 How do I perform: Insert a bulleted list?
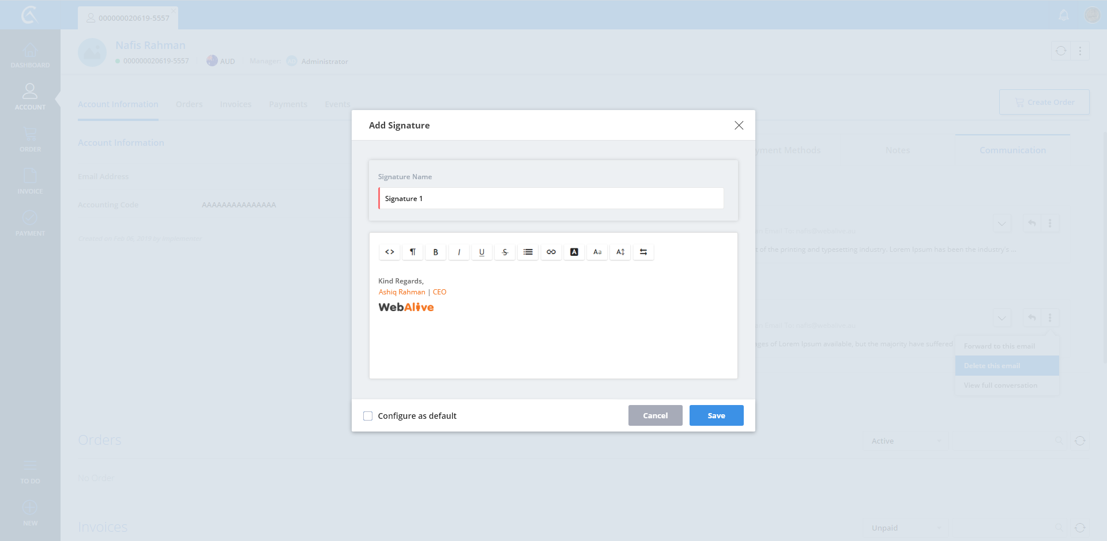528,252
